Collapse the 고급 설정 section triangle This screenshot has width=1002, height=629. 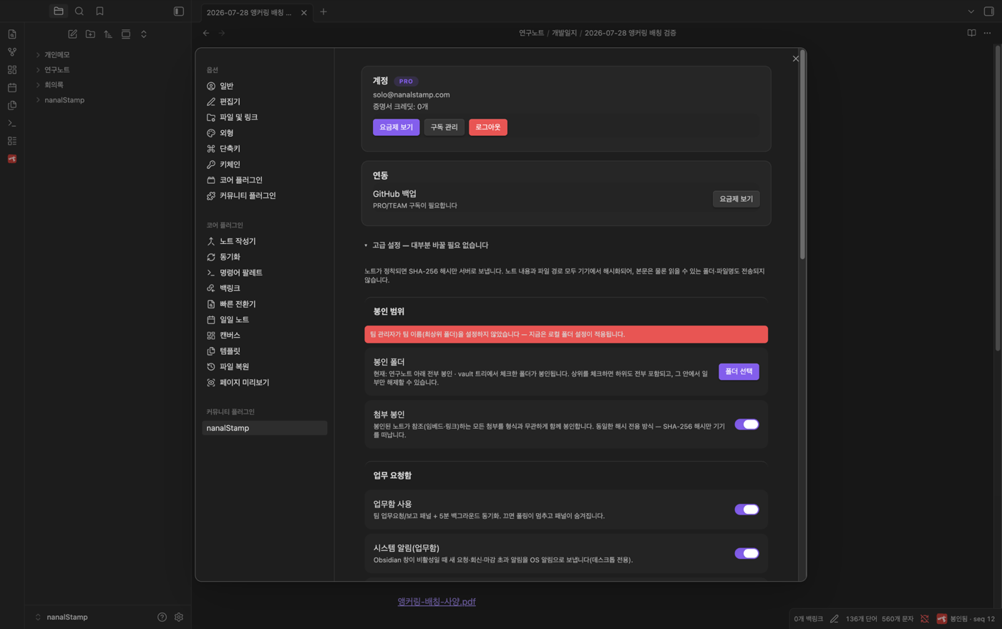click(x=366, y=245)
